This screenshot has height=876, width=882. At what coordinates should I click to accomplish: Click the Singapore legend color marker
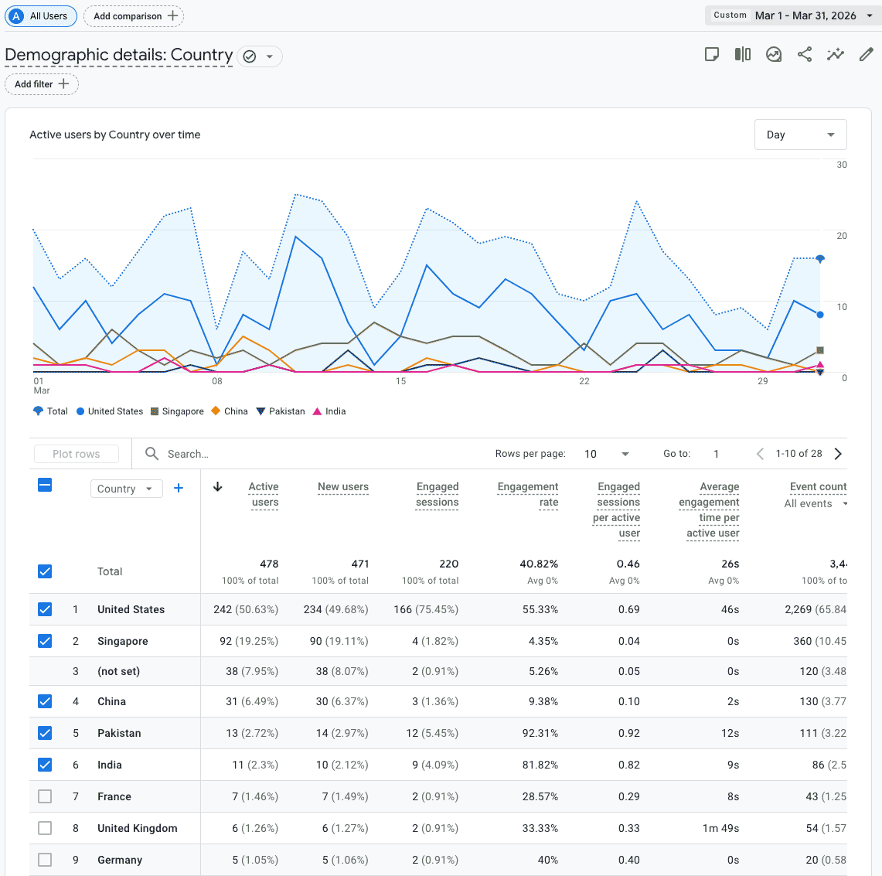155,411
